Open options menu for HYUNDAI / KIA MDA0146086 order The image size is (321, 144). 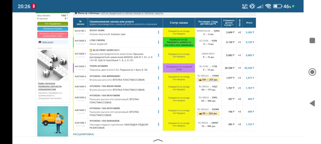pyautogui.click(x=158, y=88)
